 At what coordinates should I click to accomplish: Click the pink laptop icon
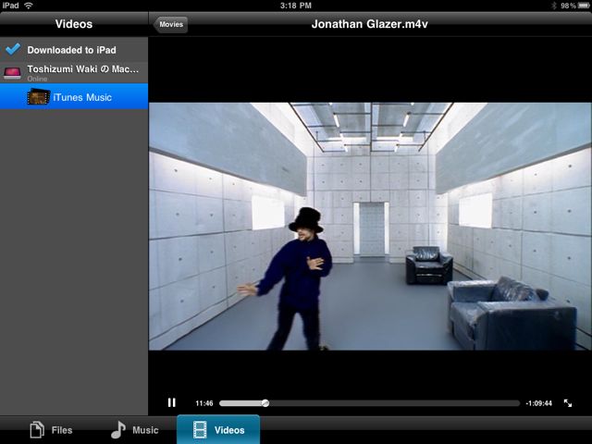12,73
